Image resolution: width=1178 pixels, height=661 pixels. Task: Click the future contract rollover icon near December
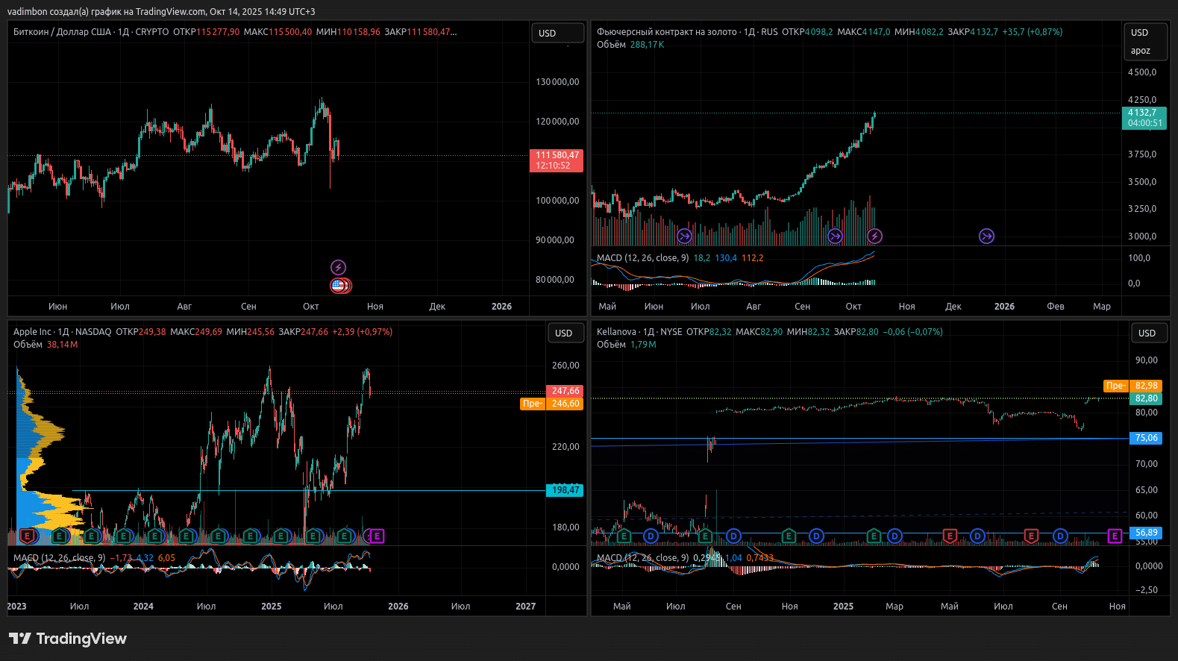[986, 236]
